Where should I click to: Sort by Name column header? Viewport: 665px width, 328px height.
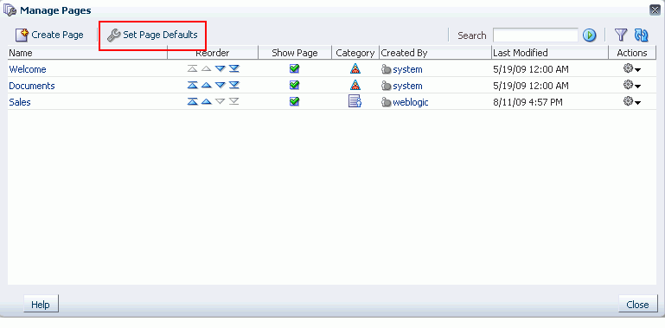[88, 53]
